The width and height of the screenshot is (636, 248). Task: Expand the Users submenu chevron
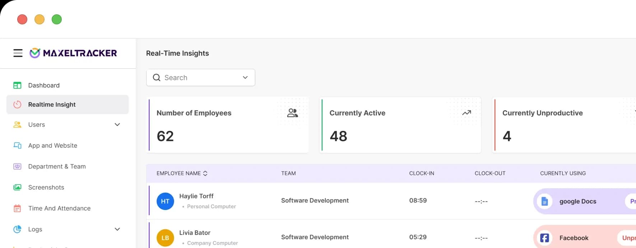[117, 125]
